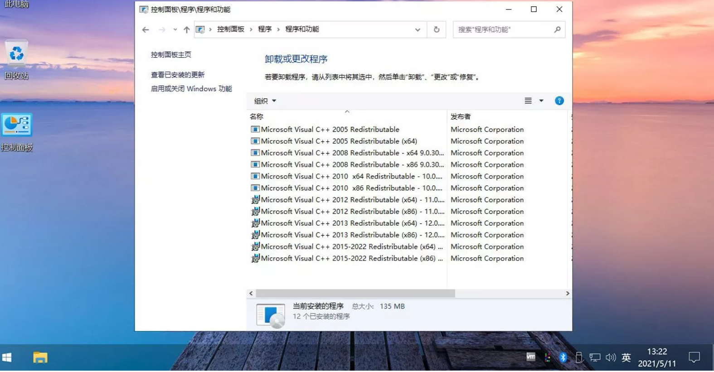This screenshot has height=372, width=714.
Task: Click the Back navigation arrow
Action: click(146, 29)
